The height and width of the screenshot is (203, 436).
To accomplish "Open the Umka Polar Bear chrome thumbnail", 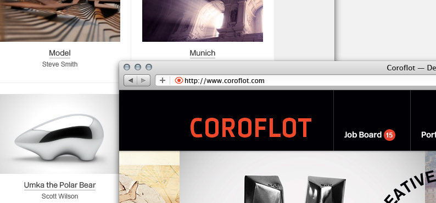I will (x=59, y=134).
